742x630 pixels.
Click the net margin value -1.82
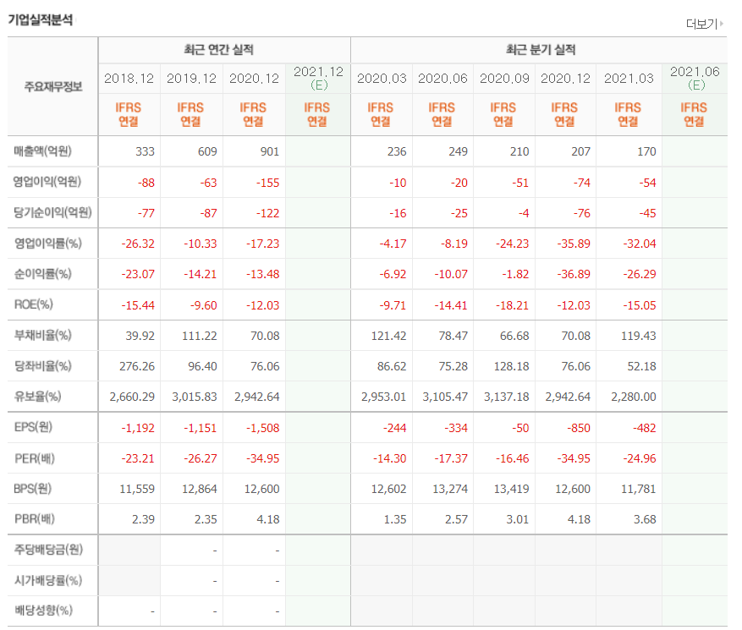click(515, 274)
